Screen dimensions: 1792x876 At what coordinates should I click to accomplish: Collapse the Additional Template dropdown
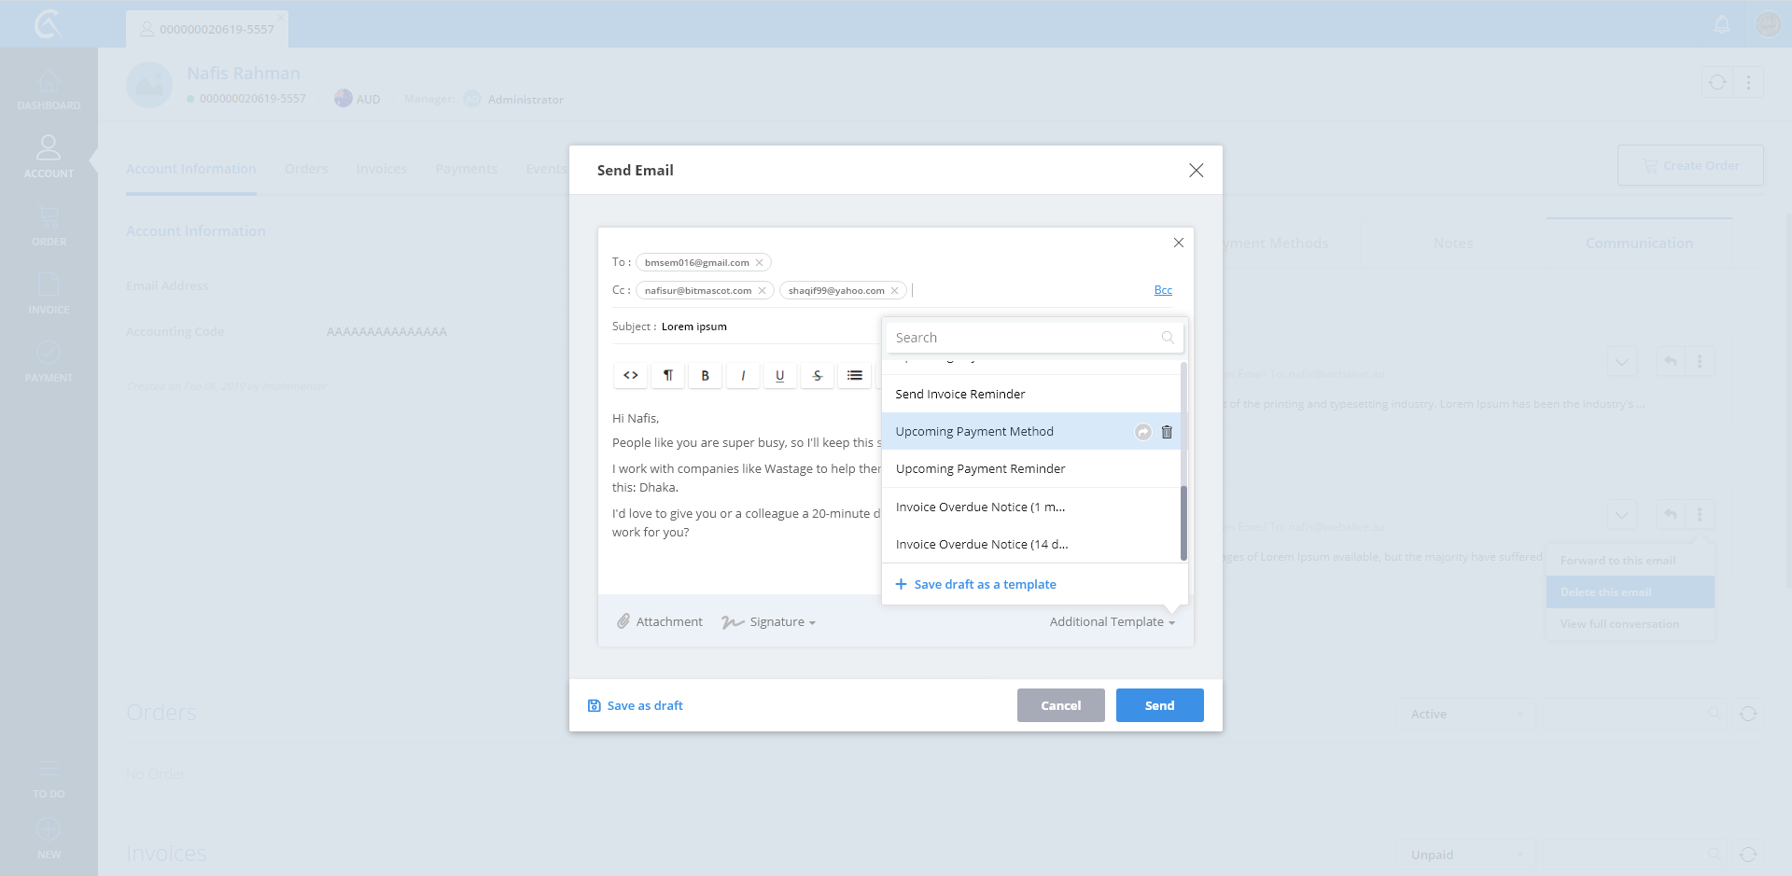(x=1112, y=622)
